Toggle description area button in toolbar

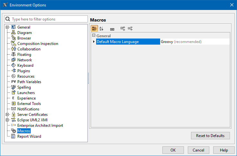click(112, 29)
